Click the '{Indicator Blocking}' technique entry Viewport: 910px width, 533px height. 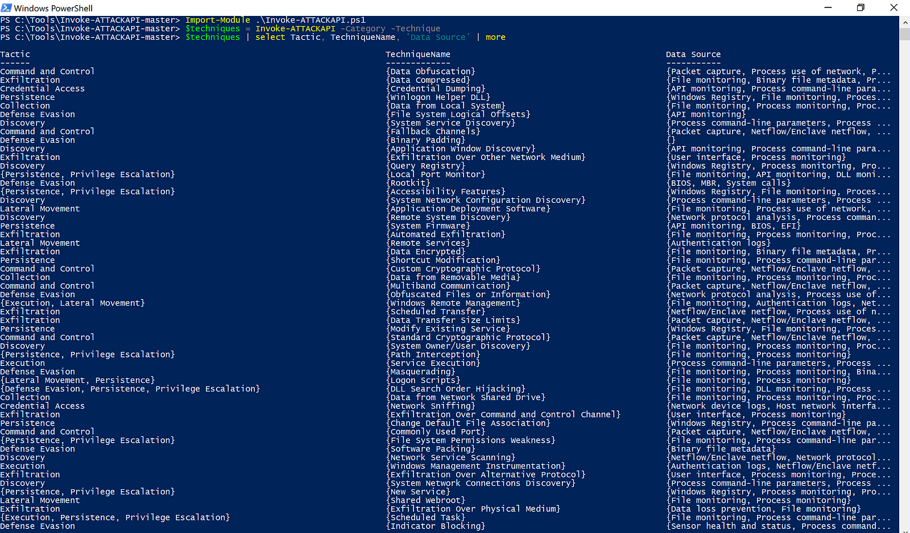coord(436,526)
